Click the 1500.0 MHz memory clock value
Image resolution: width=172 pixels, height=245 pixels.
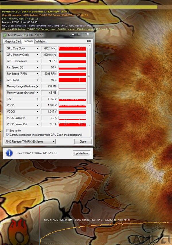point(49,55)
